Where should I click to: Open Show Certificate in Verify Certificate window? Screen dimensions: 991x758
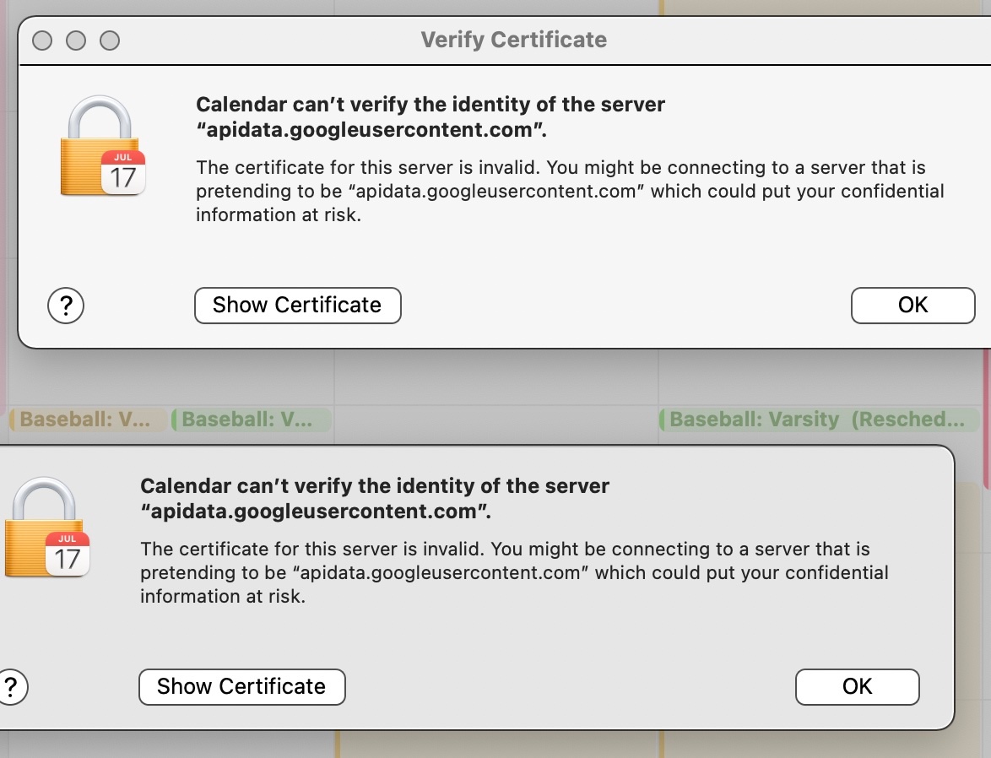click(298, 306)
